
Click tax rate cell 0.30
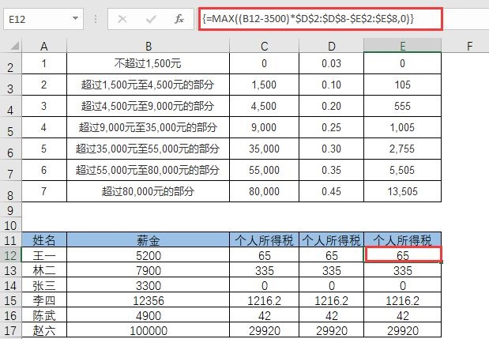coord(331,149)
